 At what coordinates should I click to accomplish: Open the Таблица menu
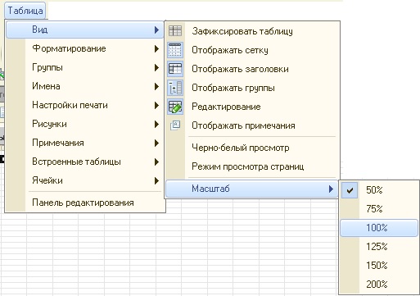[25, 11]
